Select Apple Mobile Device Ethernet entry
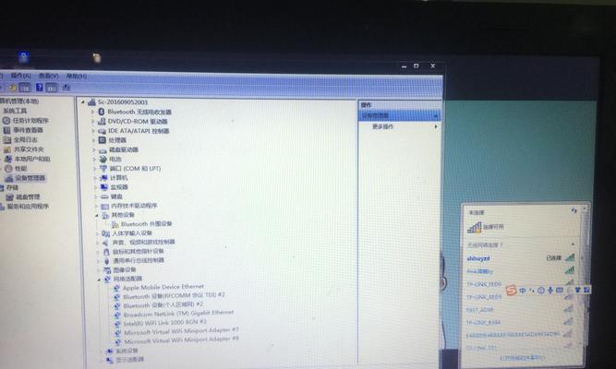The image size is (616, 369). tap(163, 287)
